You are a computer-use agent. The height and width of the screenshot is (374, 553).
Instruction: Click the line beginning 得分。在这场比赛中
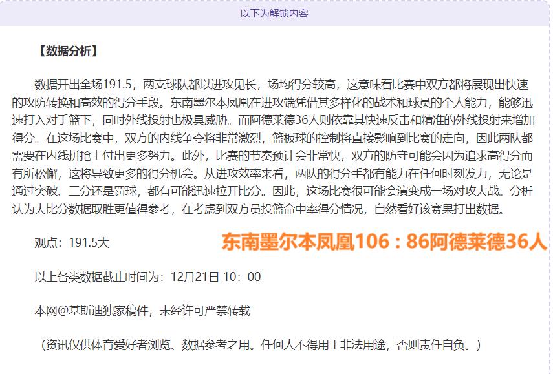[x=272, y=138]
